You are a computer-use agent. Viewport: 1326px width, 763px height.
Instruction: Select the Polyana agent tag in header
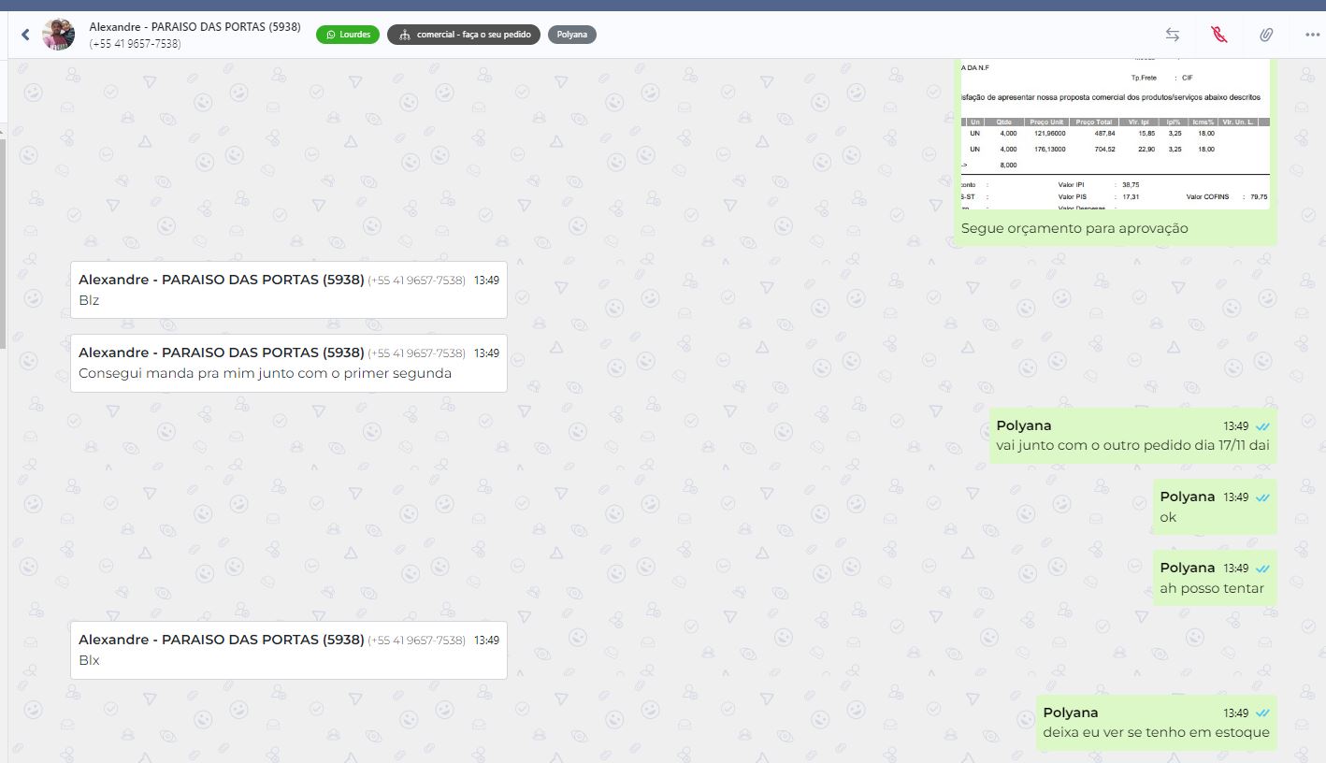[572, 35]
